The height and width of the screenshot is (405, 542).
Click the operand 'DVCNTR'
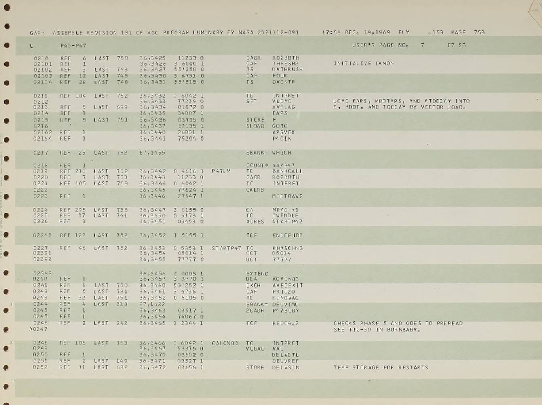(x=284, y=82)
